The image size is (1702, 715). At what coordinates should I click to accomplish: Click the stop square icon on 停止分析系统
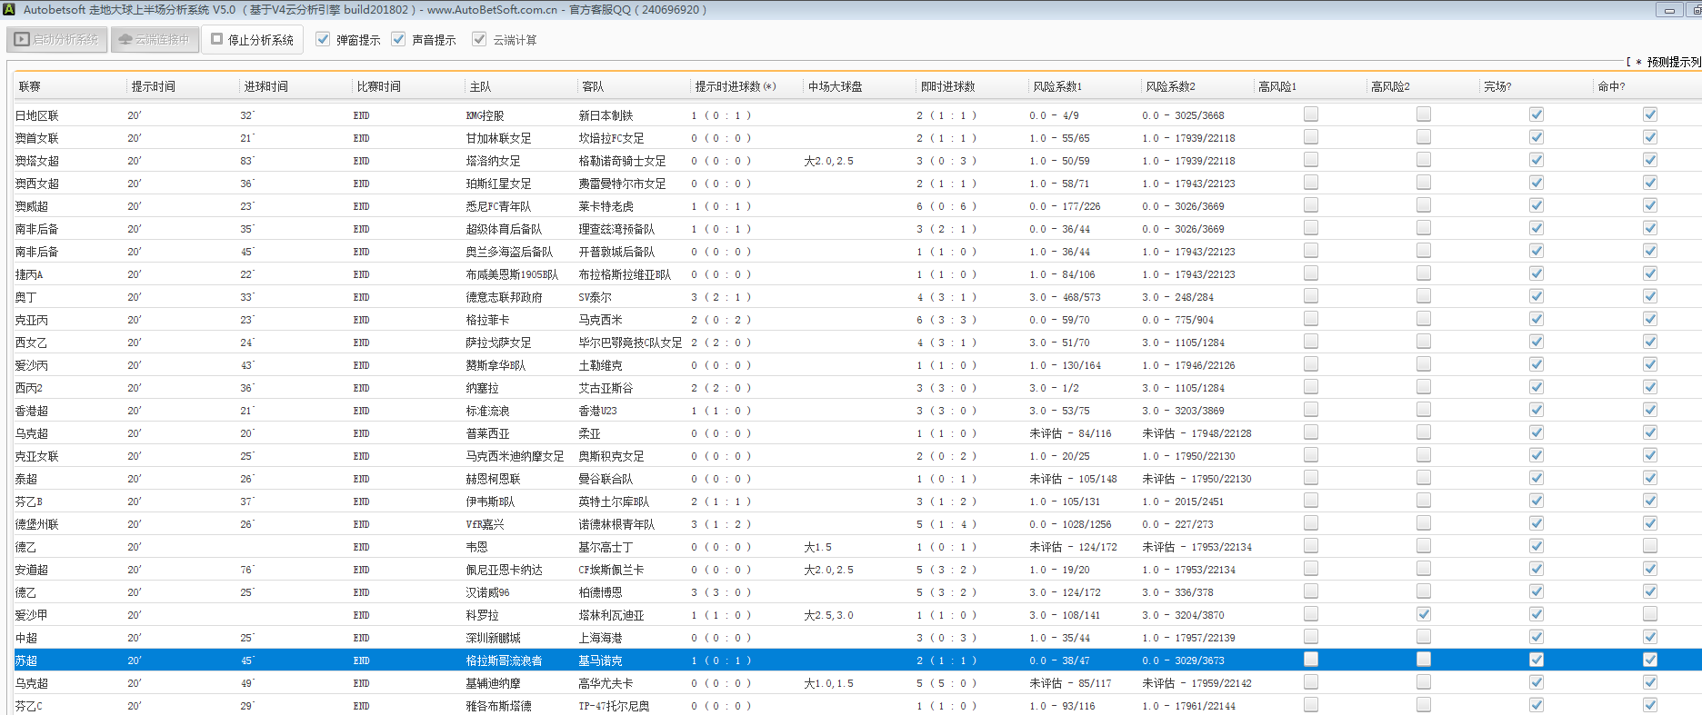pyautogui.click(x=216, y=39)
